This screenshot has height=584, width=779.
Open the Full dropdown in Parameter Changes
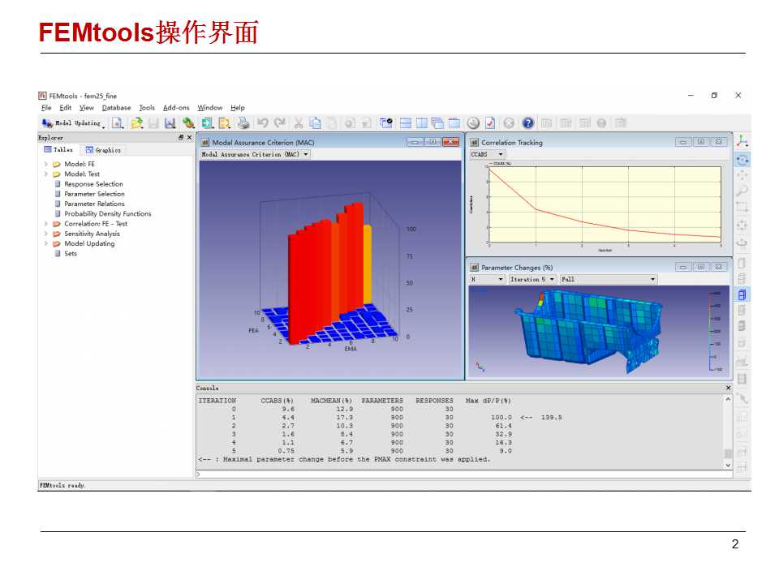click(608, 280)
